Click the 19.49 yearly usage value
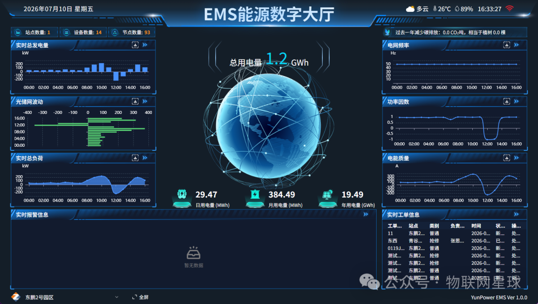The image size is (538, 304). pos(352,195)
